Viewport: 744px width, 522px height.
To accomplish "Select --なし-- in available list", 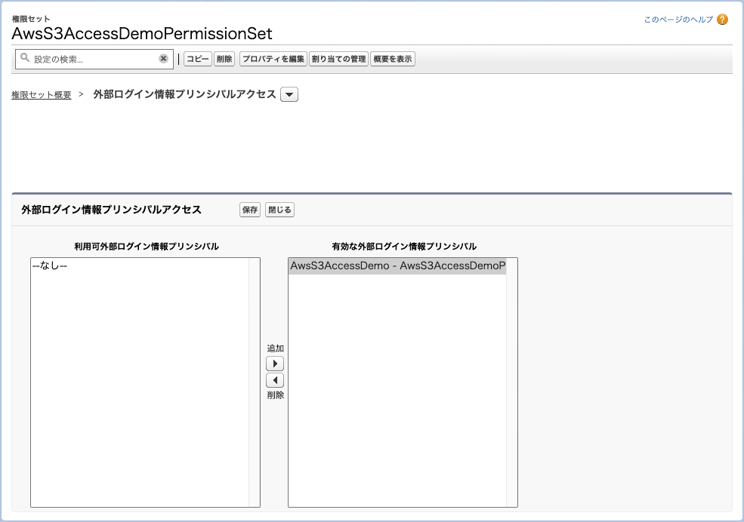I will [140, 266].
